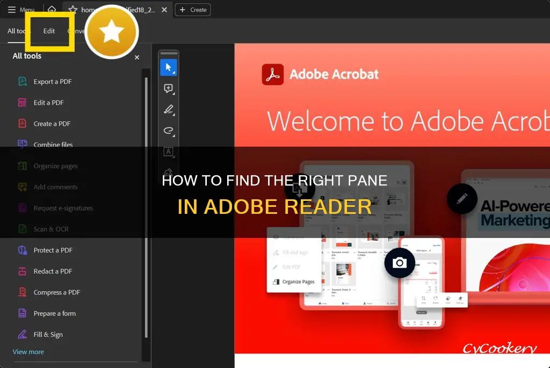Click the round camera icon in document
Image resolution: width=550 pixels, height=368 pixels.
(399, 262)
